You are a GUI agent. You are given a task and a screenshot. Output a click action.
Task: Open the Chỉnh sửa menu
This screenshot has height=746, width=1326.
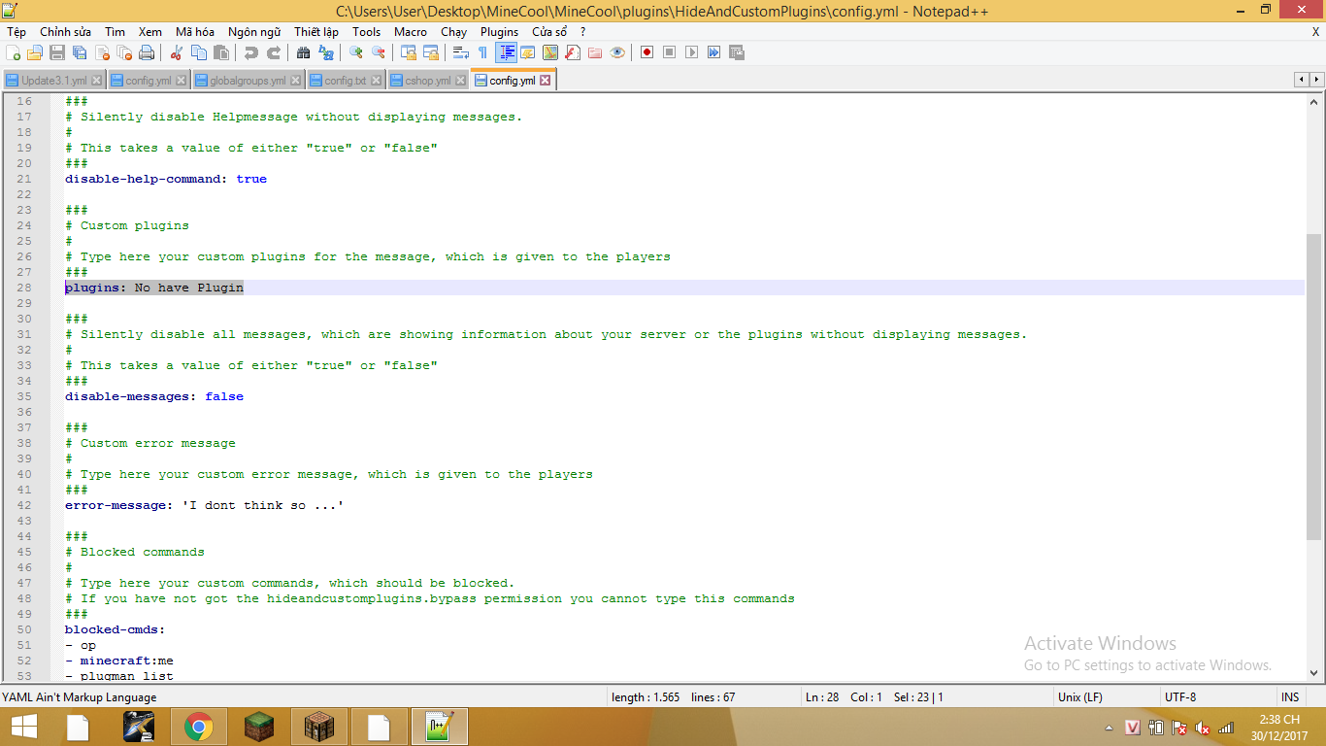(x=64, y=32)
